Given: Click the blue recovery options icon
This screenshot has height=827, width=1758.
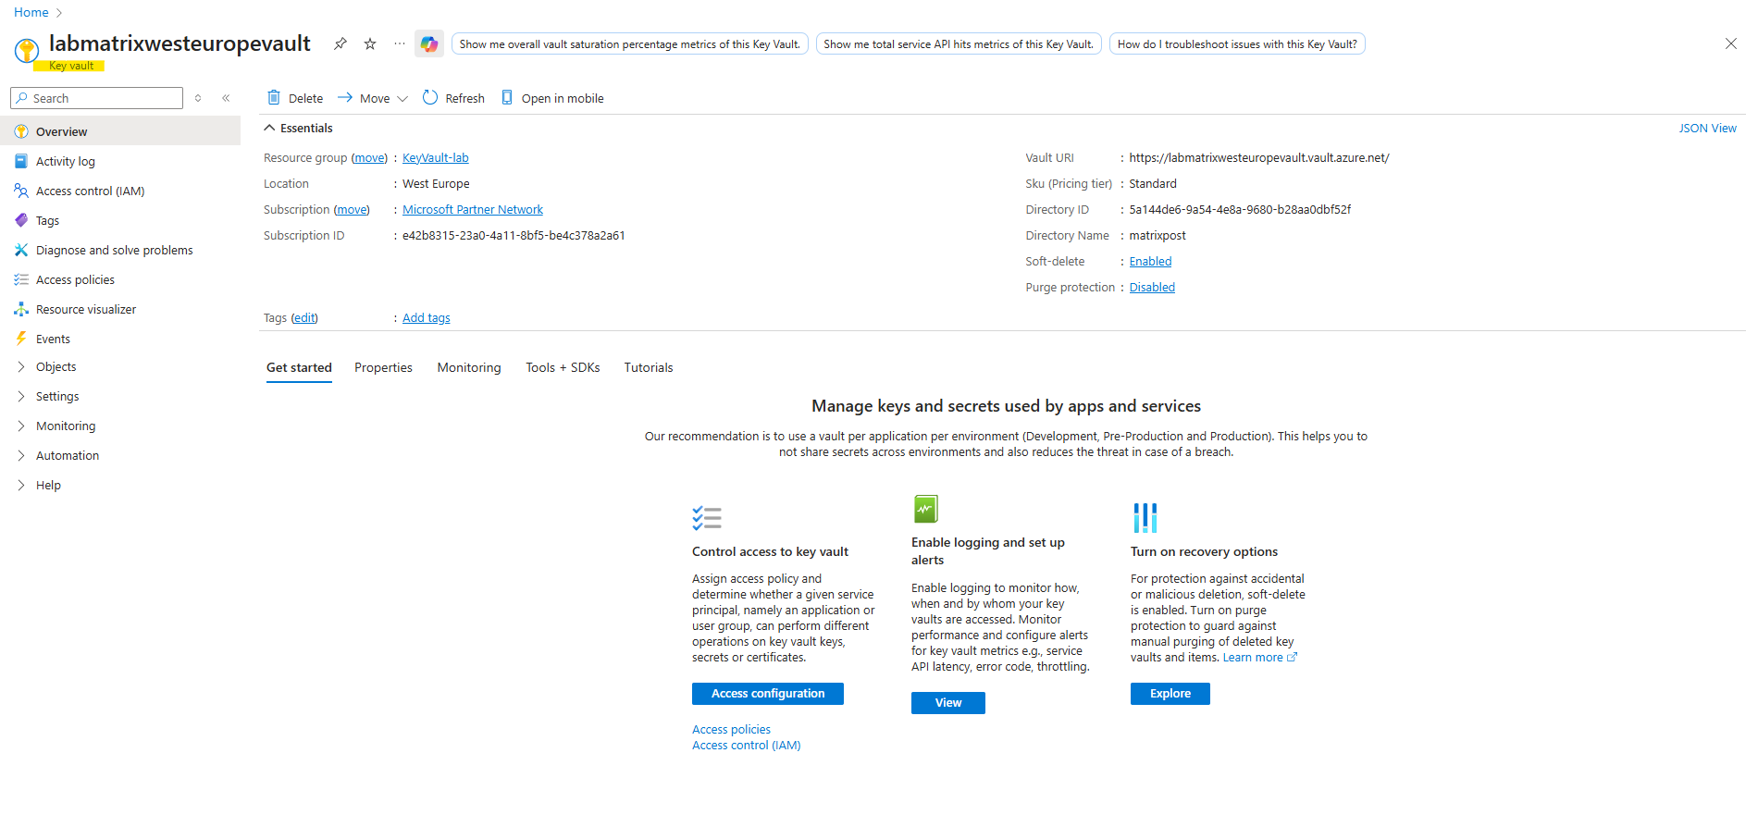Looking at the screenshot, I should coord(1145,518).
